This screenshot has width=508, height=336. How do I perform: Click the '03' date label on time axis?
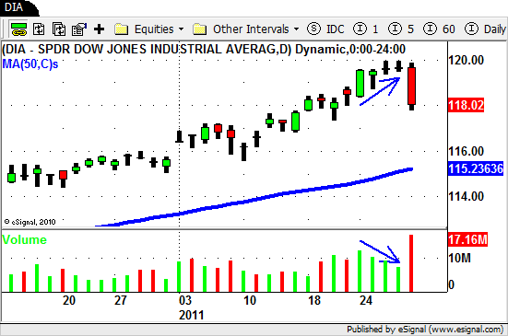point(185,300)
